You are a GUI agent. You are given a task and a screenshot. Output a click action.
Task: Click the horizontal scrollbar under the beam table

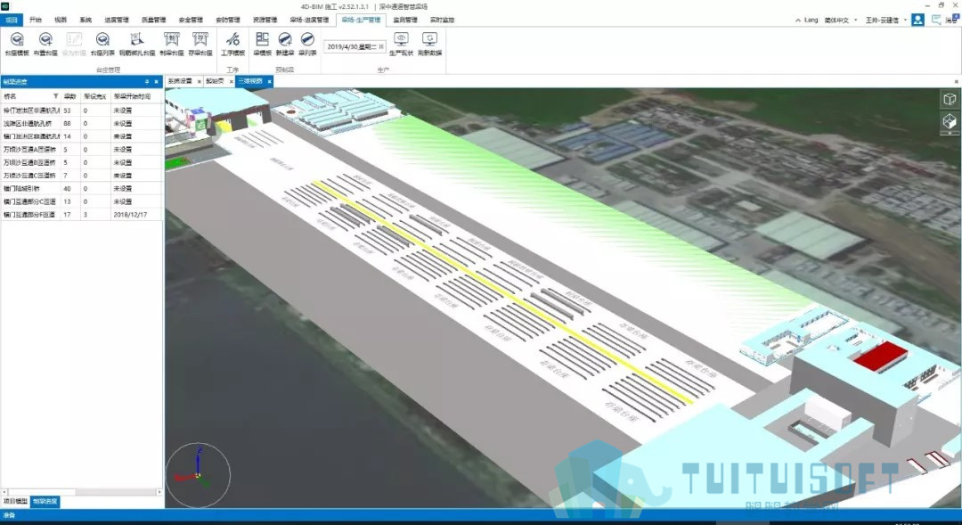pos(82,492)
